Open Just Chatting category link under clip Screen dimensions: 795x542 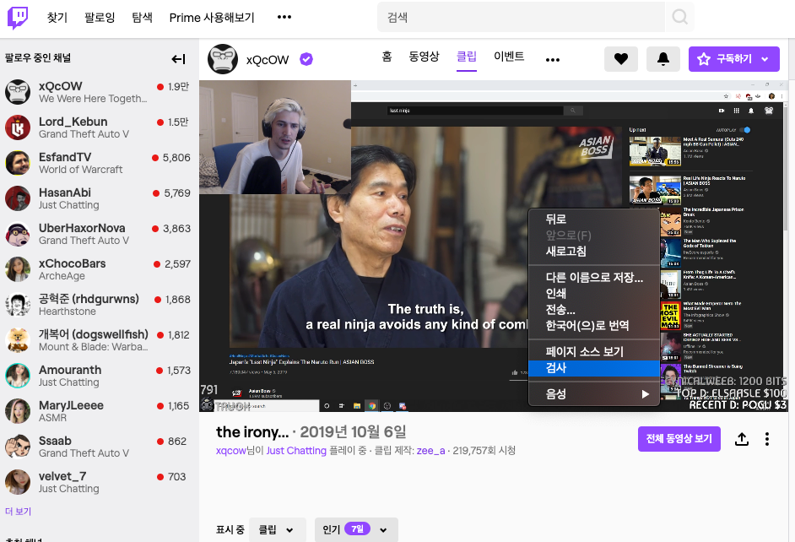296,451
